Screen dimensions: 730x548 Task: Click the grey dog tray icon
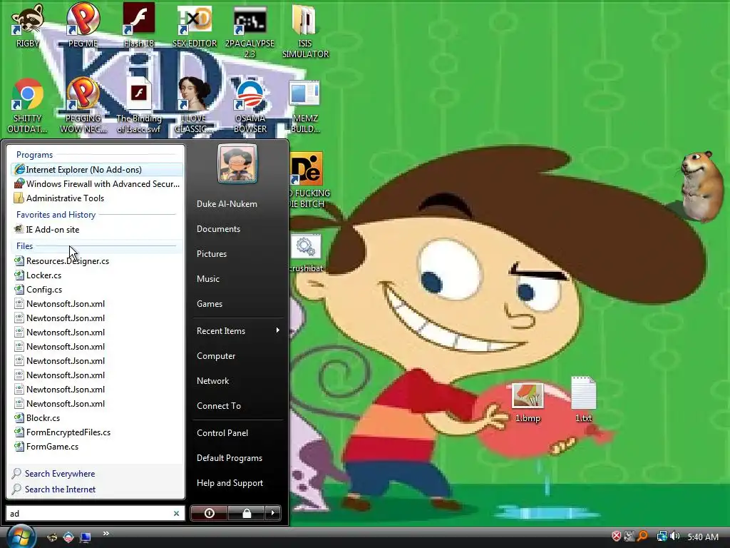pos(629,537)
